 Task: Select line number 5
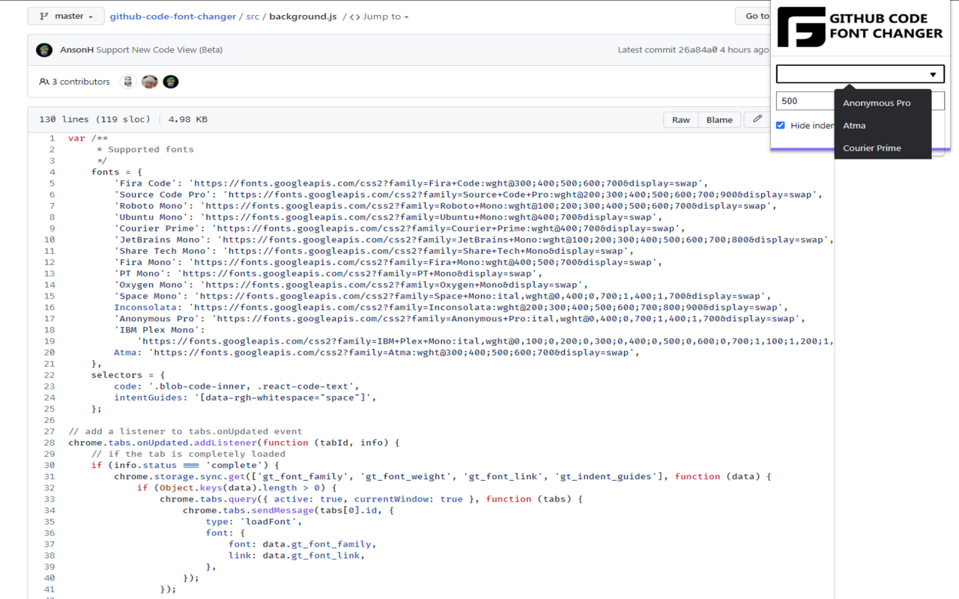click(52, 183)
